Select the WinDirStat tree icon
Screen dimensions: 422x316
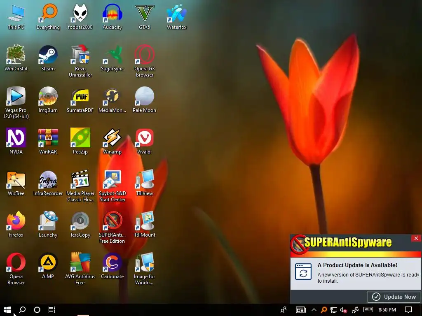coord(16,58)
